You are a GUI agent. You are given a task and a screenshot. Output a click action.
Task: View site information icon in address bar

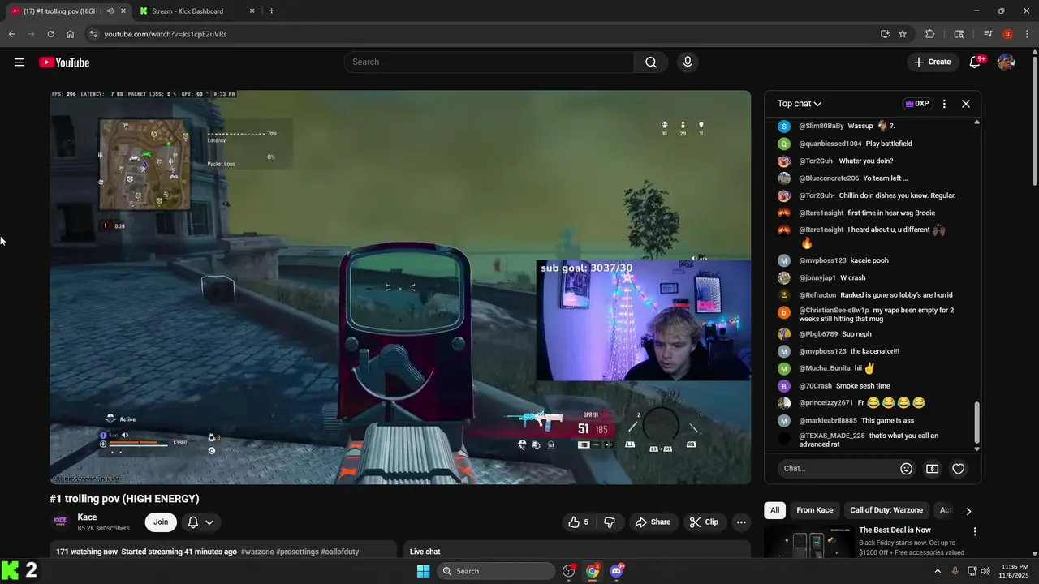pos(93,34)
